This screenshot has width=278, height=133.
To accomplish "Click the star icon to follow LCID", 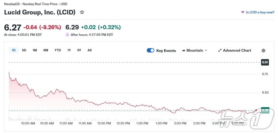I will click(x=82, y=12).
